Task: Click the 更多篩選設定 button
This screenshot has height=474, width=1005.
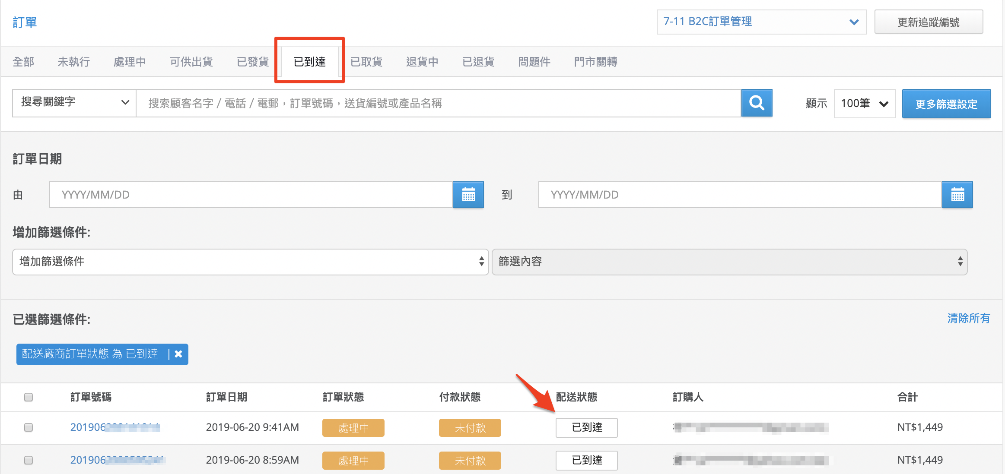Action: (x=946, y=104)
